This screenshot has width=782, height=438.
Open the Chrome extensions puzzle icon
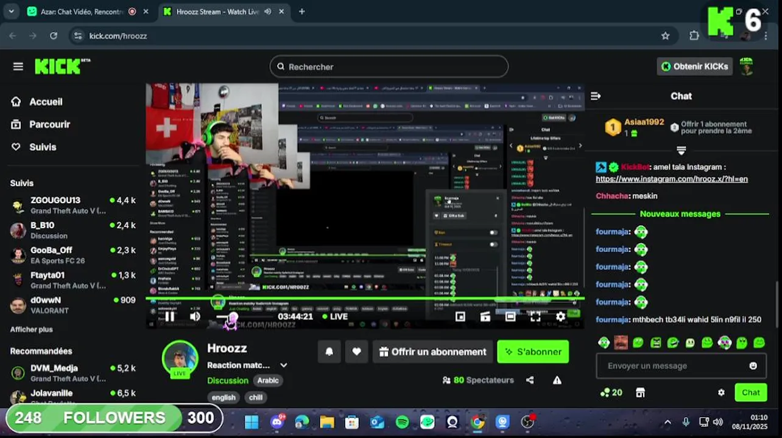pyautogui.click(x=694, y=36)
